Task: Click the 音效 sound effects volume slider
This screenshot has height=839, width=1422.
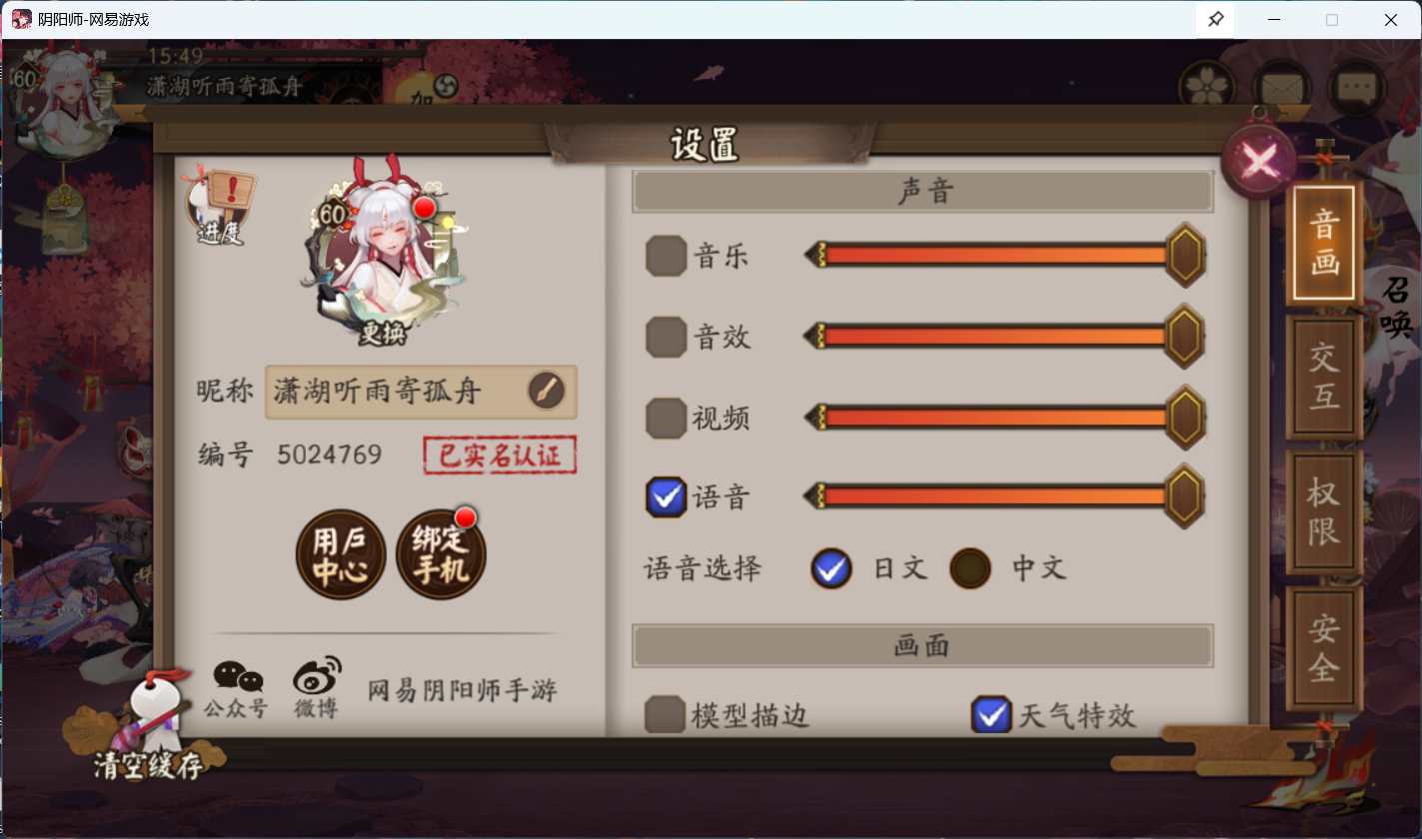Action: click(x=1004, y=337)
